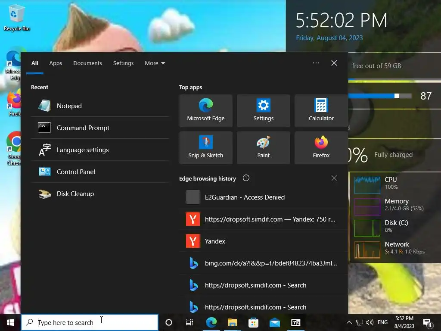The image size is (441, 331).
Task: Open Firefox tile in Top apps
Action: coord(321,147)
